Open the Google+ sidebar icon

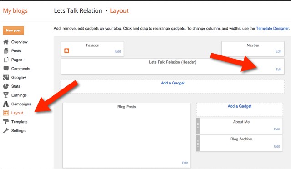[6, 77]
